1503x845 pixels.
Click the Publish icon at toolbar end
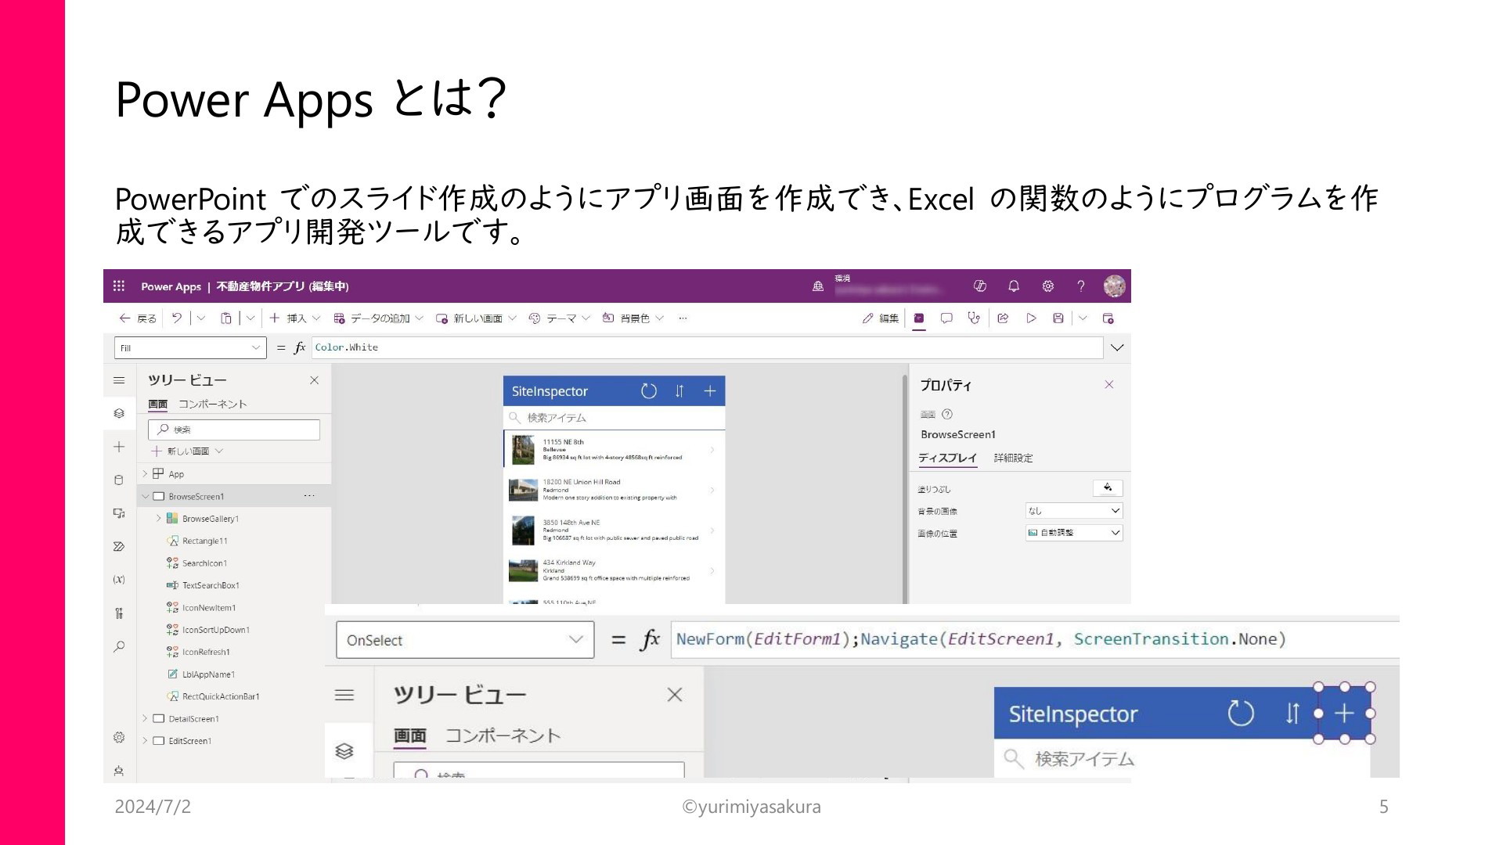[x=1108, y=318]
